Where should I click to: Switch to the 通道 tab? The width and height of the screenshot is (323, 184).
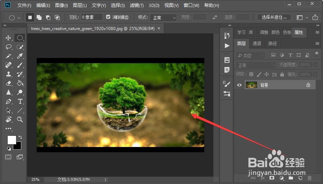[257, 44]
